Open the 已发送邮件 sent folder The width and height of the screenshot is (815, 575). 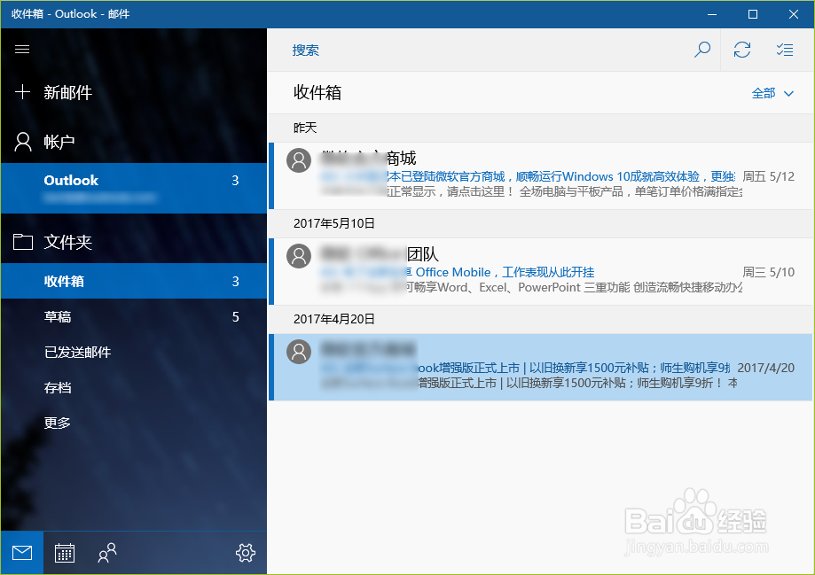(134, 352)
